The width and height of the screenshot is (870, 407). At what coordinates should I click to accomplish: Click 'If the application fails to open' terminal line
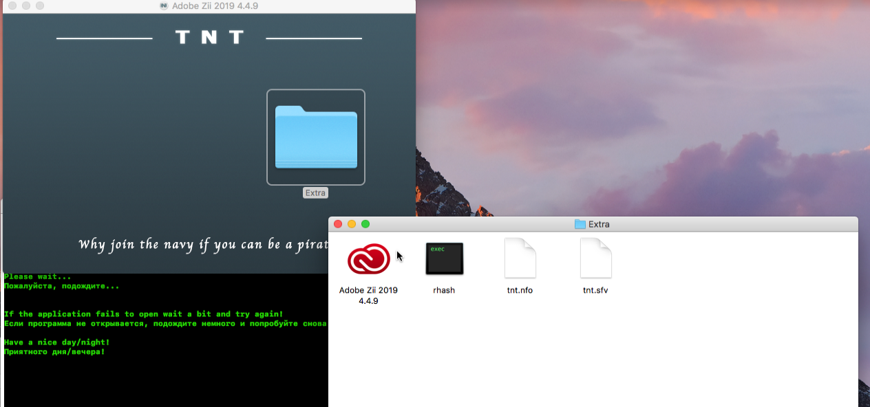click(143, 313)
